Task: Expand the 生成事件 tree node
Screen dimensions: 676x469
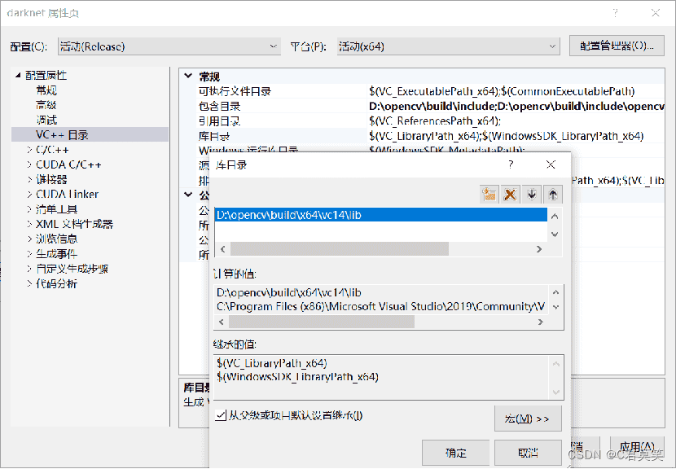Action: (x=29, y=254)
